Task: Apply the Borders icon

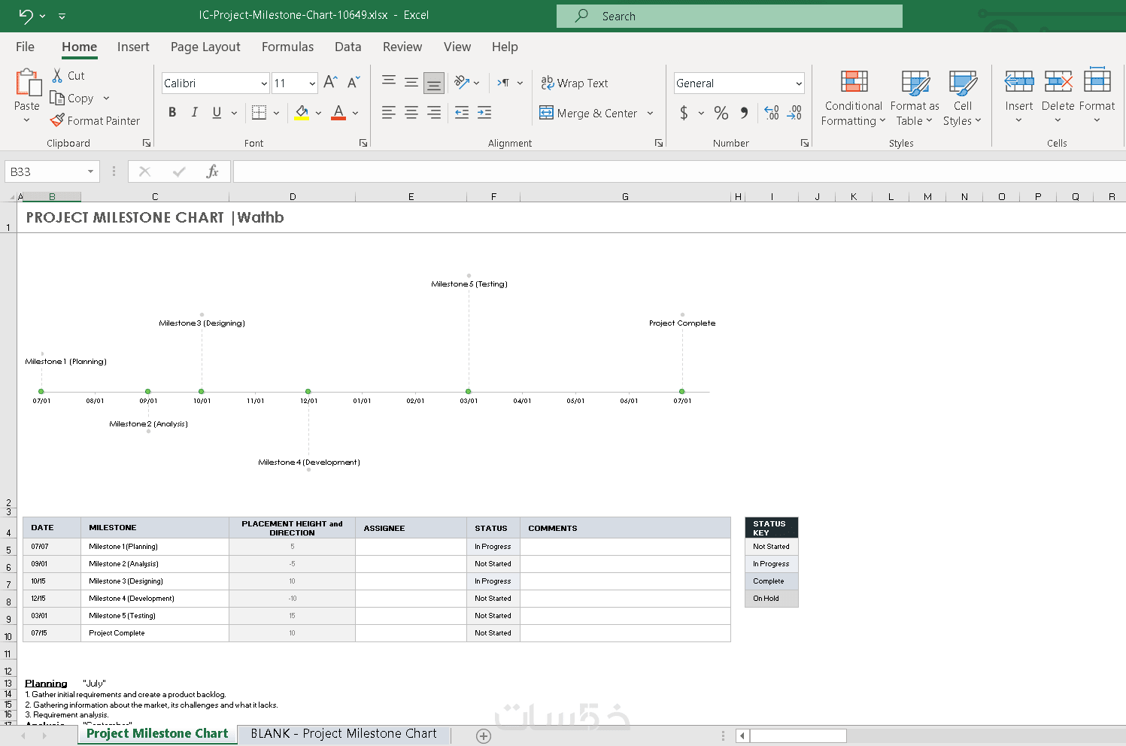Action: (x=259, y=113)
